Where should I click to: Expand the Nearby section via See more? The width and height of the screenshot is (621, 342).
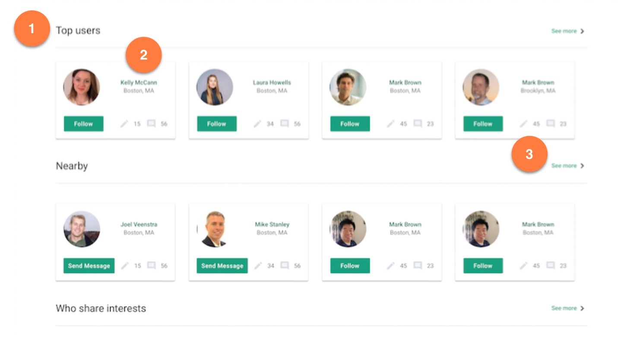[567, 166]
